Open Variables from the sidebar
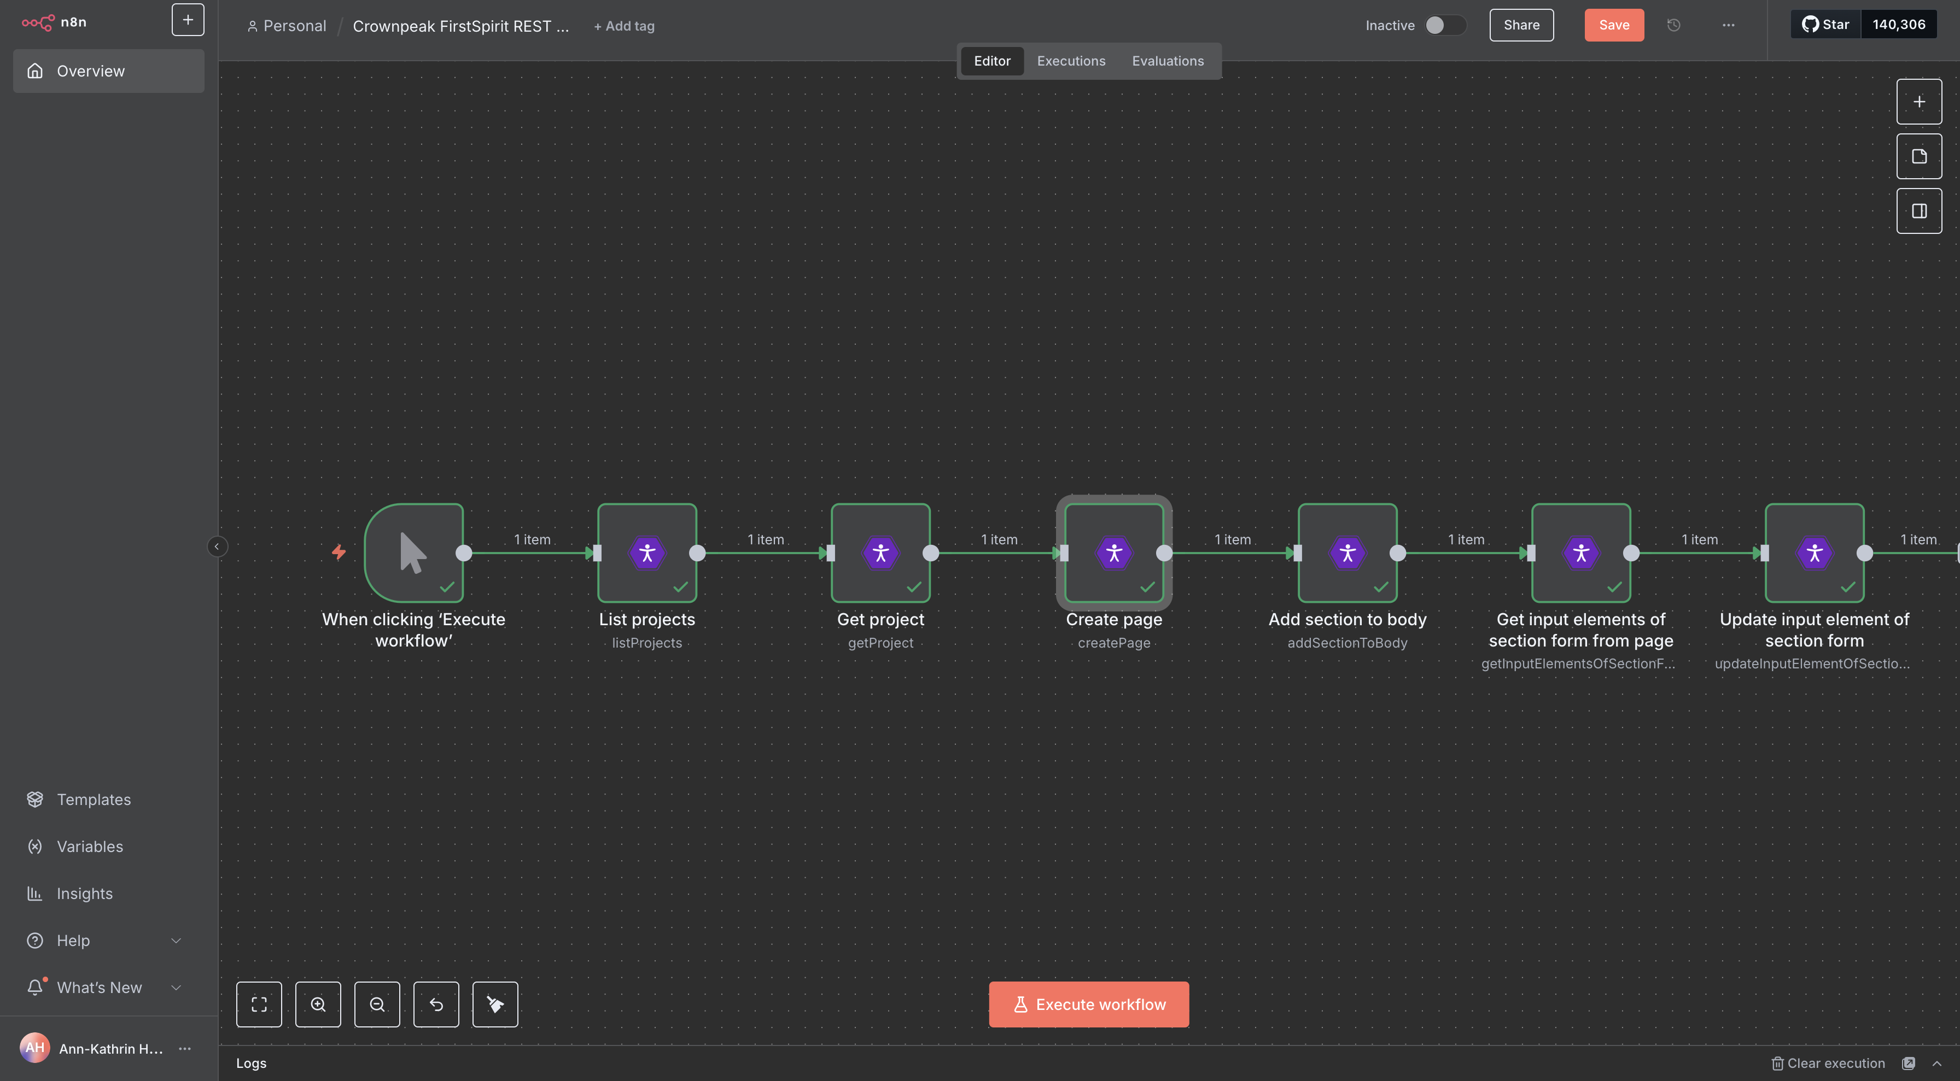Viewport: 1960px width, 1081px height. point(108,847)
